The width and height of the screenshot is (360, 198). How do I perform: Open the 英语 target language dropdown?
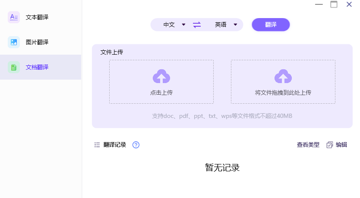[x=226, y=25]
